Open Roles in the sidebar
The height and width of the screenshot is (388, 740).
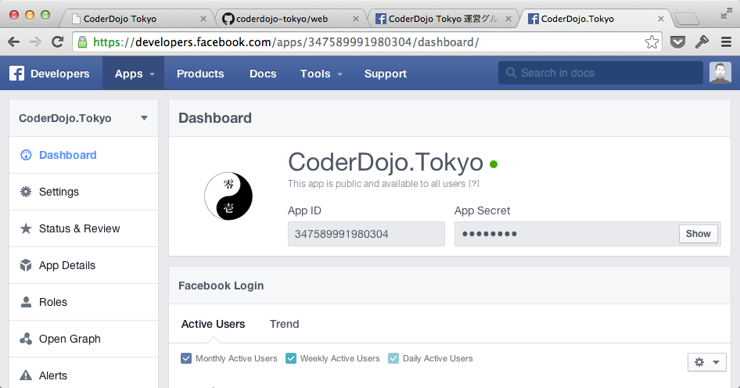(84, 302)
